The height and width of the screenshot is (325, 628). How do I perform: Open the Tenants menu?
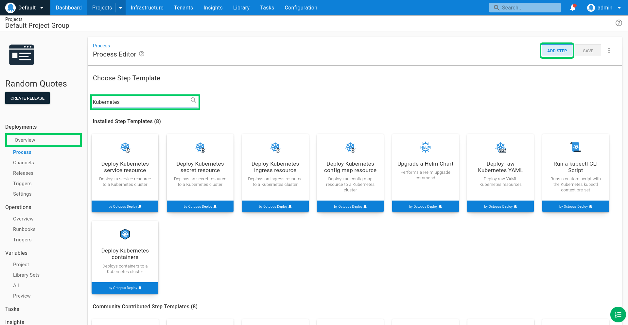click(x=183, y=8)
